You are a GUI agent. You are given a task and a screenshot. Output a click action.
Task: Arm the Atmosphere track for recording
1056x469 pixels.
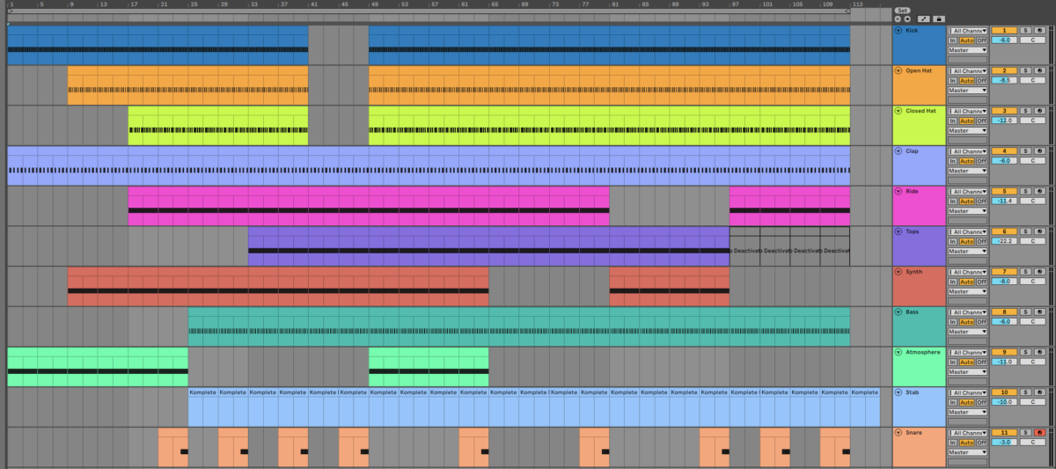(1040, 352)
